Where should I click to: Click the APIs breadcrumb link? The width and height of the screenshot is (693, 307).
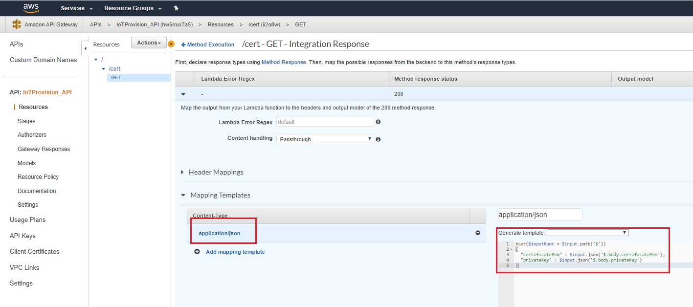96,24
